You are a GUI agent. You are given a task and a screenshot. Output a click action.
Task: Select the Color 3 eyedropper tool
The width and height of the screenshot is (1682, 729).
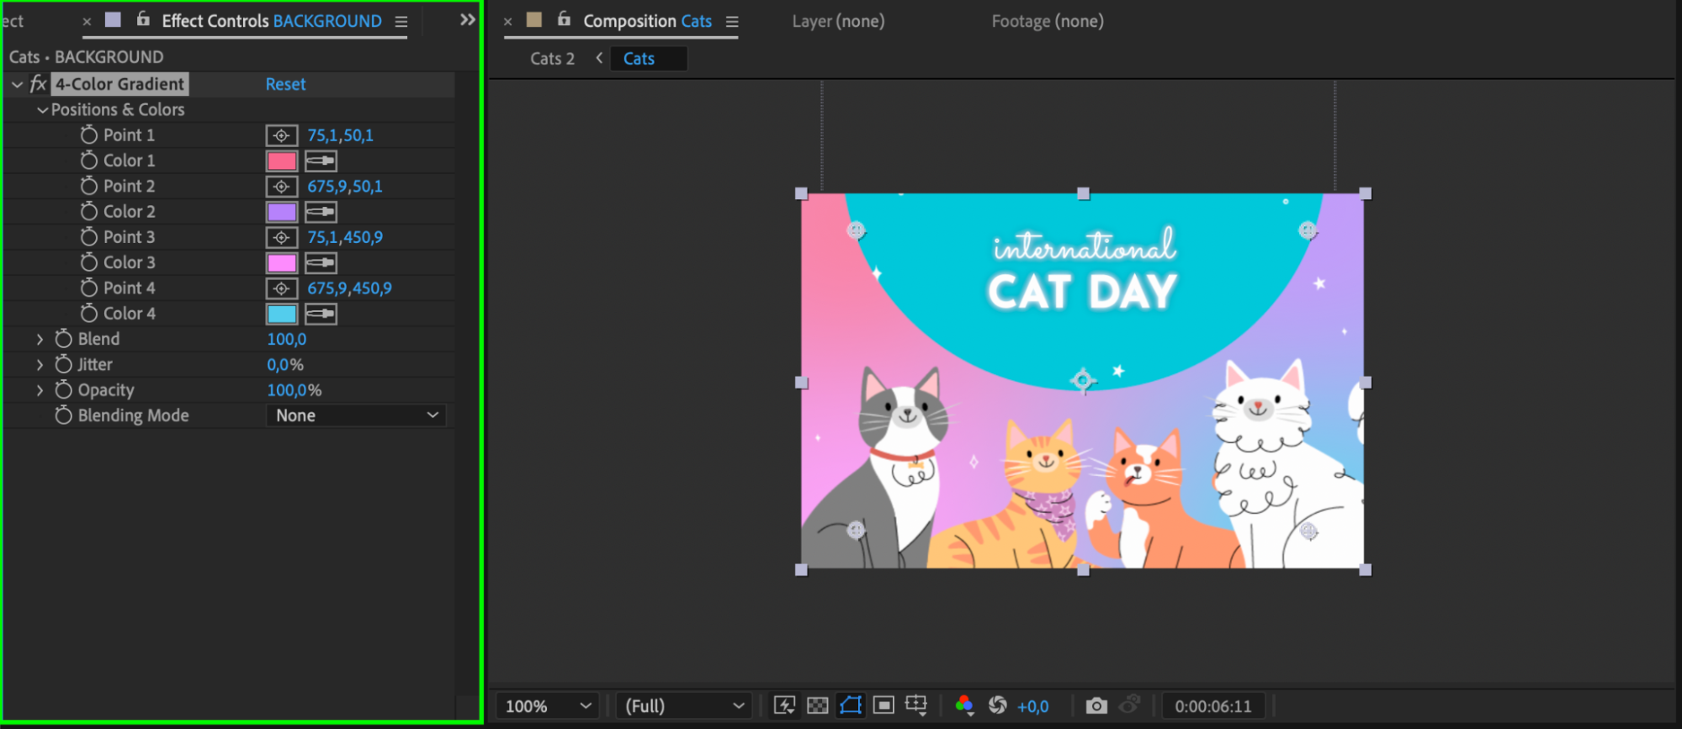point(321,263)
